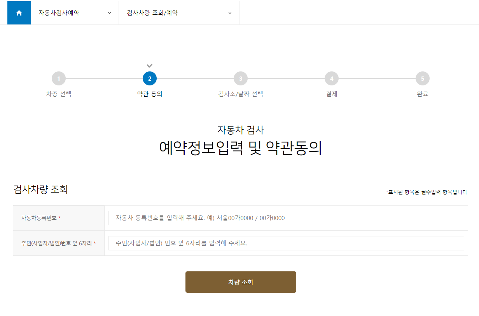The height and width of the screenshot is (316, 479).
Task: Click the 차량 조회 search button
Action: (241, 282)
